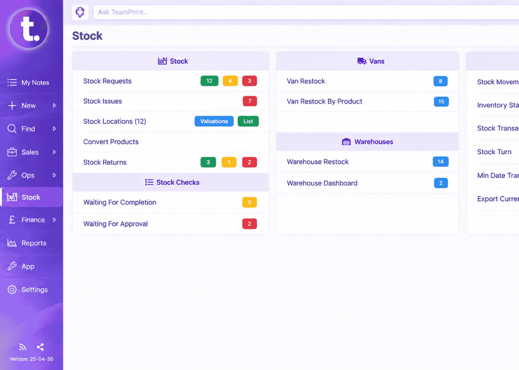Open the Warehouse Dashboard link
The height and width of the screenshot is (370, 519).
pos(322,183)
